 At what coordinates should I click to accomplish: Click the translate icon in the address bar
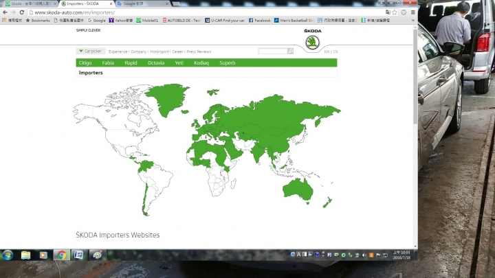(388, 12)
